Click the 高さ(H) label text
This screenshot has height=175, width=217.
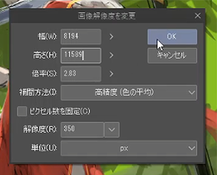click(45, 55)
